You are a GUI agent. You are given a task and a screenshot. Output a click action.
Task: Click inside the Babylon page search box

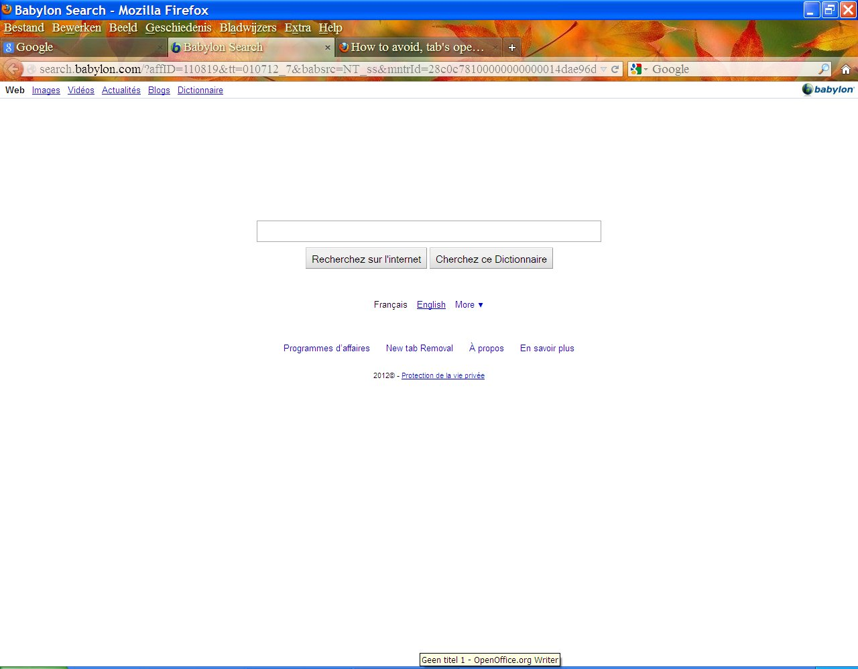click(x=429, y=231)
